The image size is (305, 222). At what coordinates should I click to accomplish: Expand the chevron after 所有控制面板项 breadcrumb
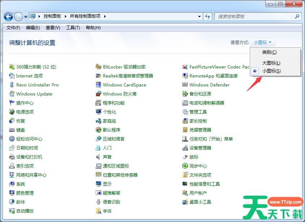(105, 16)
